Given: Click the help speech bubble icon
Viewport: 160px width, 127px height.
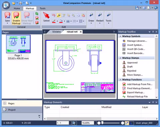Looking at the screenshot, I should point(156,8).
